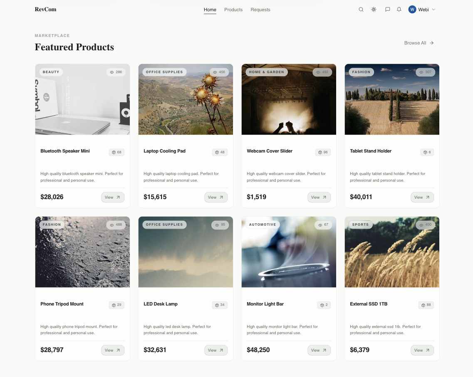Viewport: 473px width, 377px height.
Task: View the Webcam Cover Slider product
Action: [x=319, y=197]
